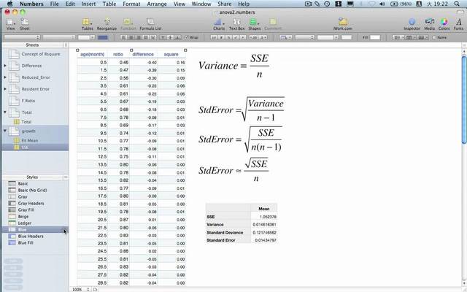Expand the Resident Error sheet triangle
Viewport: 467px width, 292px height.
(x=5, y=89)
